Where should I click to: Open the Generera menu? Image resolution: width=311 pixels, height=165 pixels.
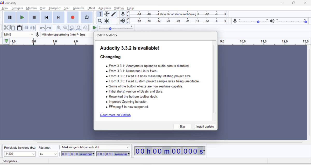tap(79, 8)
